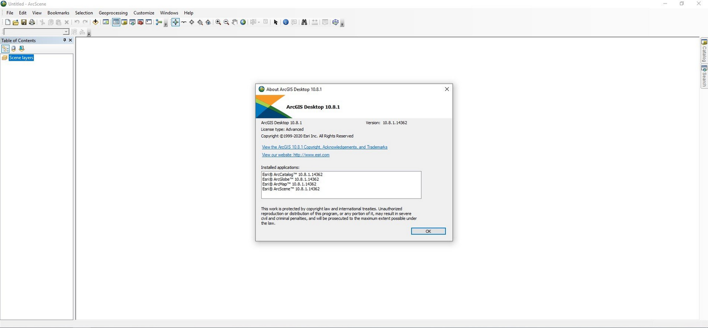Image resolution: width=708 pixels, height=328 pixels.
Task: Toggle auto-hide pin on Table of Contents
Action: (64, 40)
